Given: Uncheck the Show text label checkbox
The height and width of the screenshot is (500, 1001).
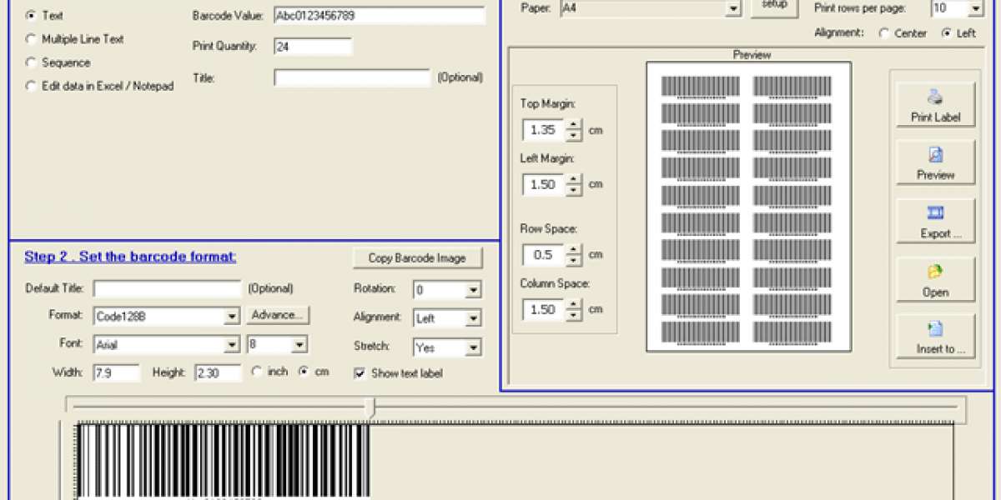Looking at the screenshot, I should tap(360, 373).
